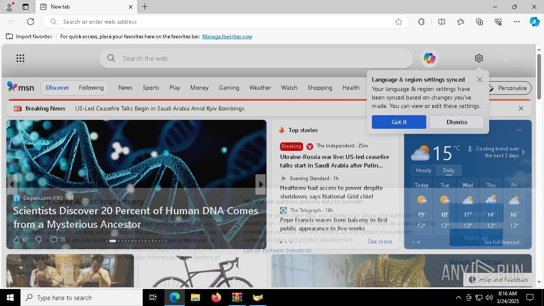Refresh the page with the reload icon

(x=31, y=22)
